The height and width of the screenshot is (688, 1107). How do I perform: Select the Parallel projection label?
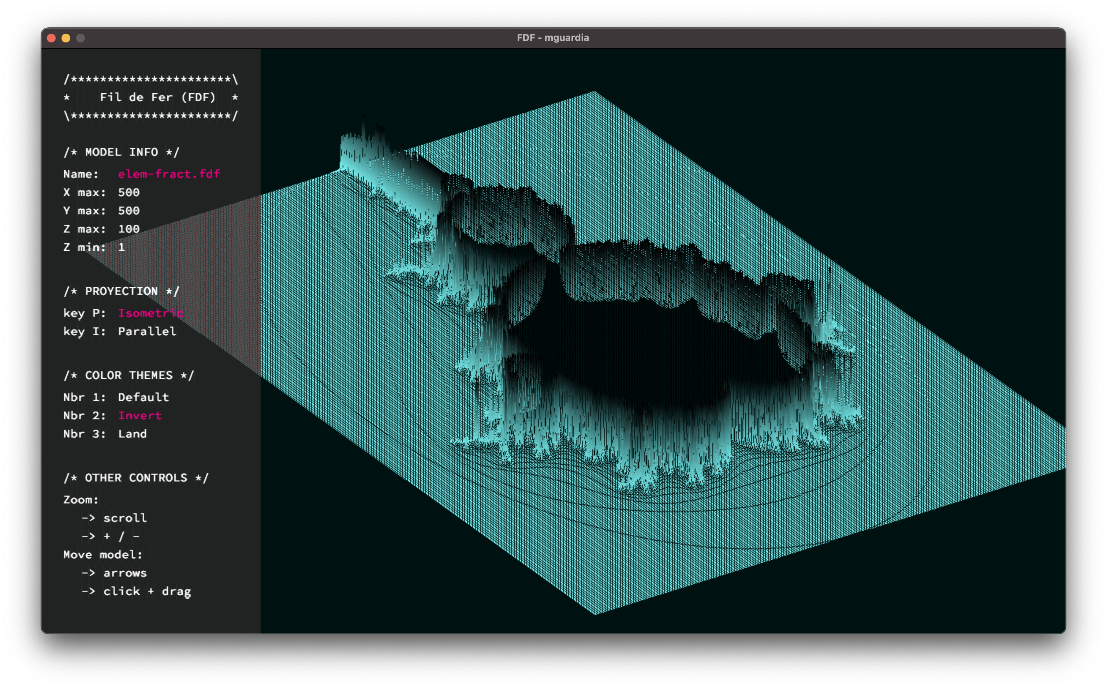pyautogui.click(x=146, y=331)
